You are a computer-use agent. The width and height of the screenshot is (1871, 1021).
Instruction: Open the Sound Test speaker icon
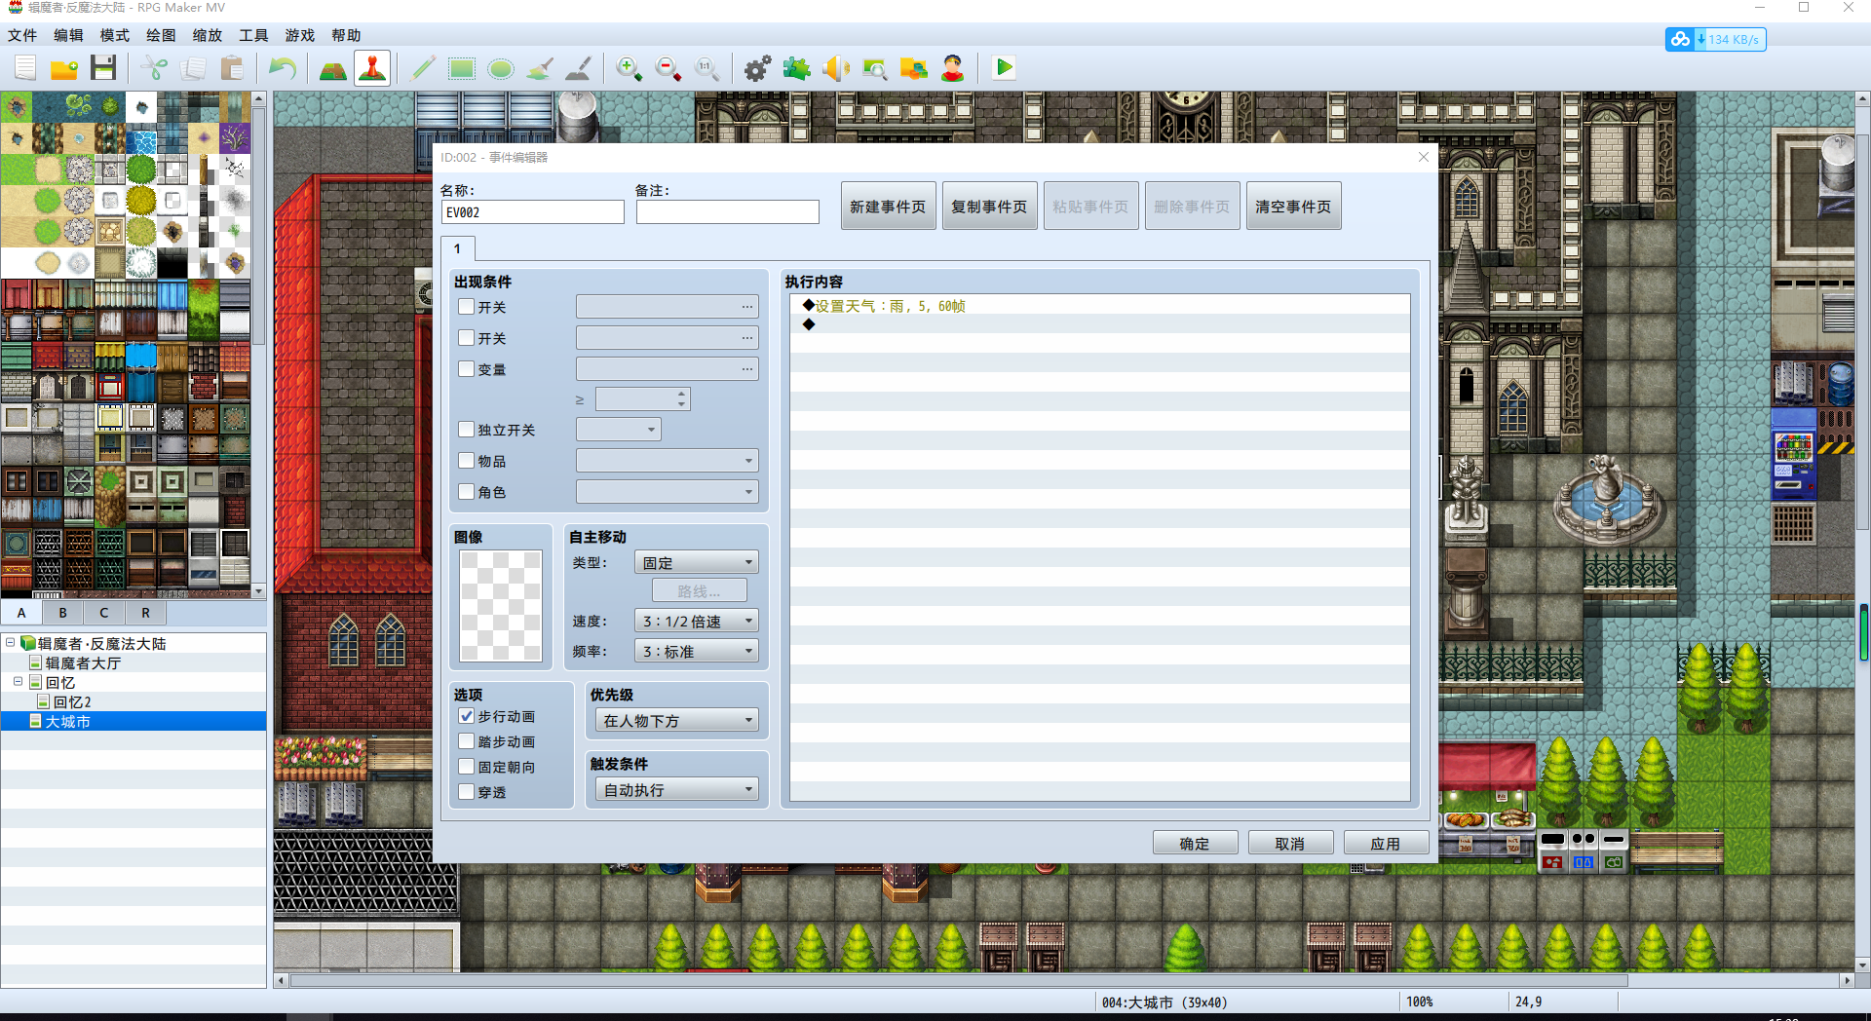(x=836, y=68)
